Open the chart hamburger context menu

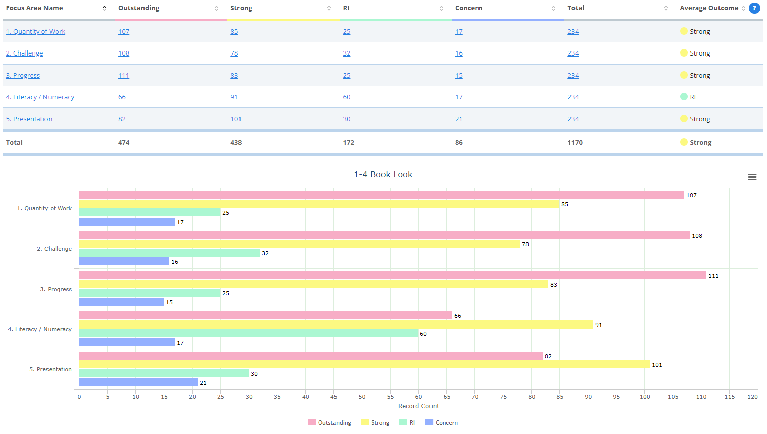752,177
